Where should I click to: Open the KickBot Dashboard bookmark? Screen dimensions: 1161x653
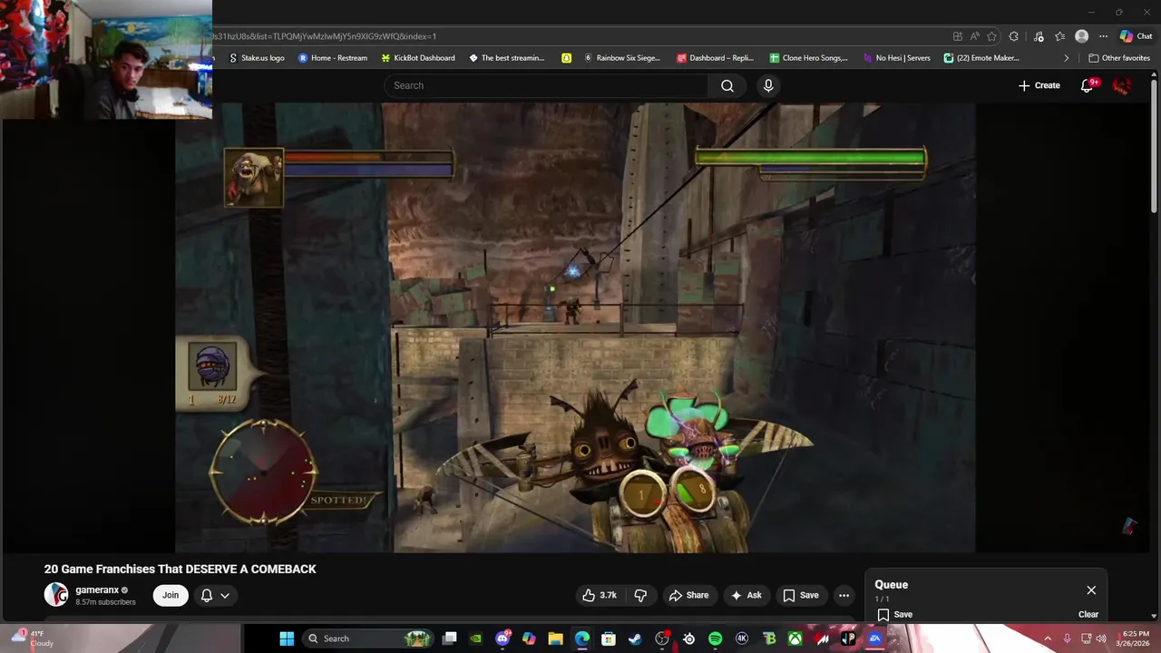tap(418, 58)
